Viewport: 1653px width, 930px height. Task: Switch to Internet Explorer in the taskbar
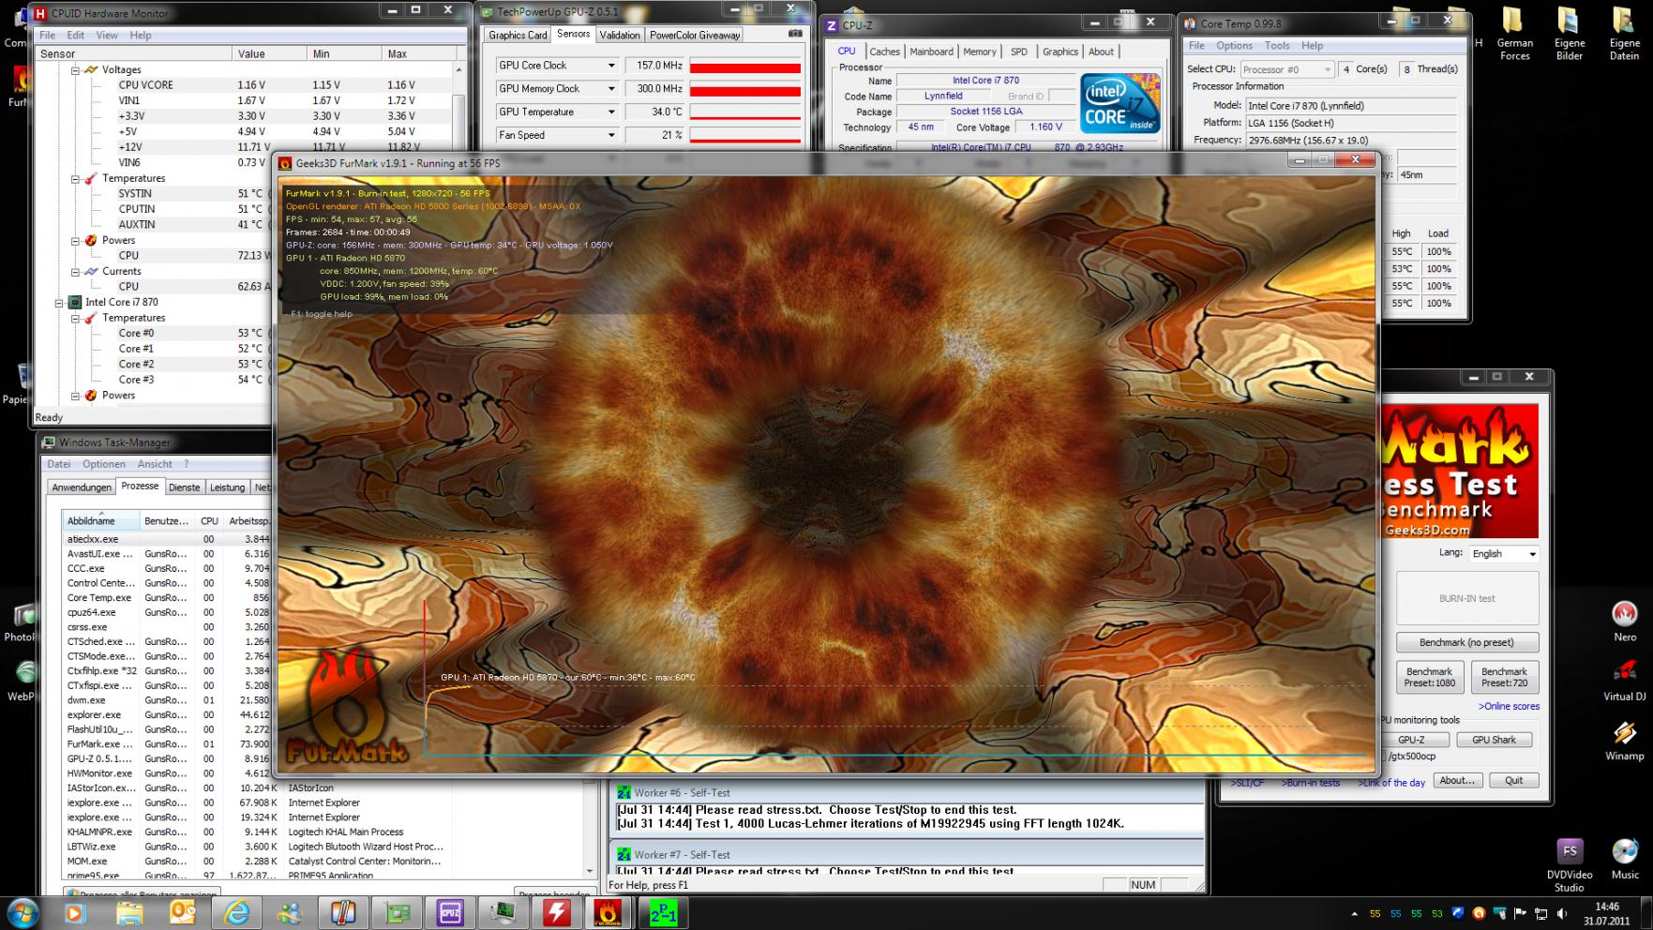pyautogui.click(x=237, y=912)
